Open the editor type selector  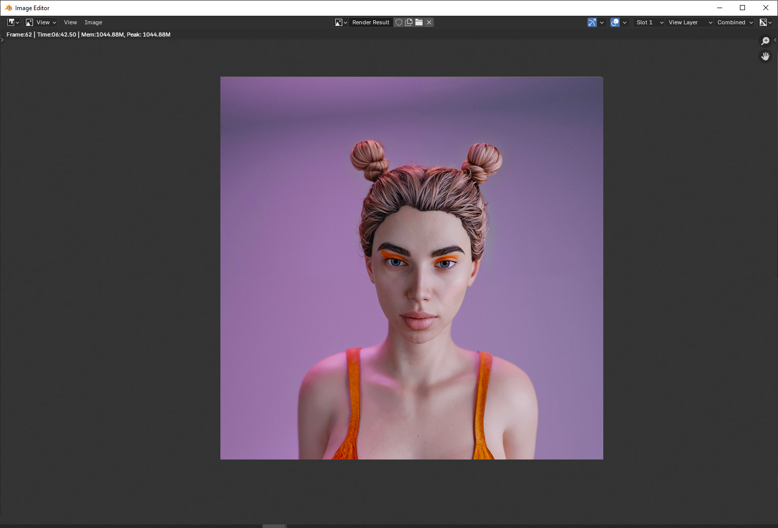pos(13,22)
